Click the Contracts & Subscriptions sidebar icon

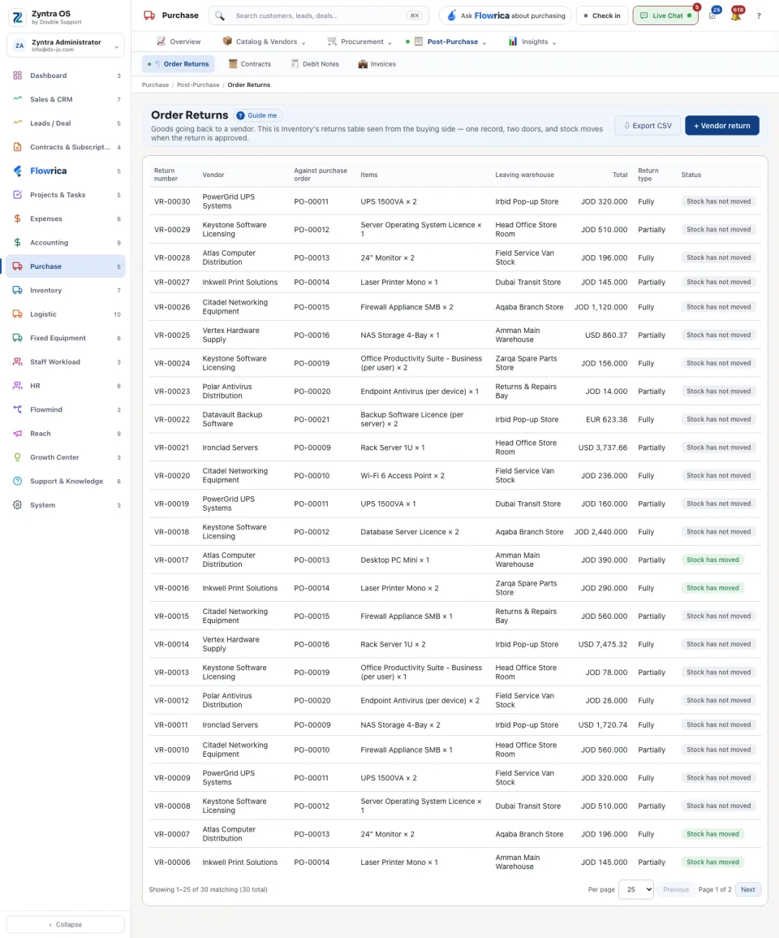click(17, 147)
